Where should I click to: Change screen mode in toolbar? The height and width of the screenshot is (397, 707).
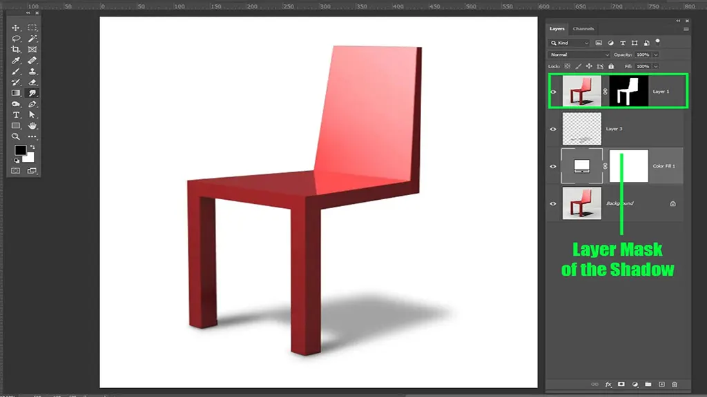pyautogui.click(x=32, y=171)
